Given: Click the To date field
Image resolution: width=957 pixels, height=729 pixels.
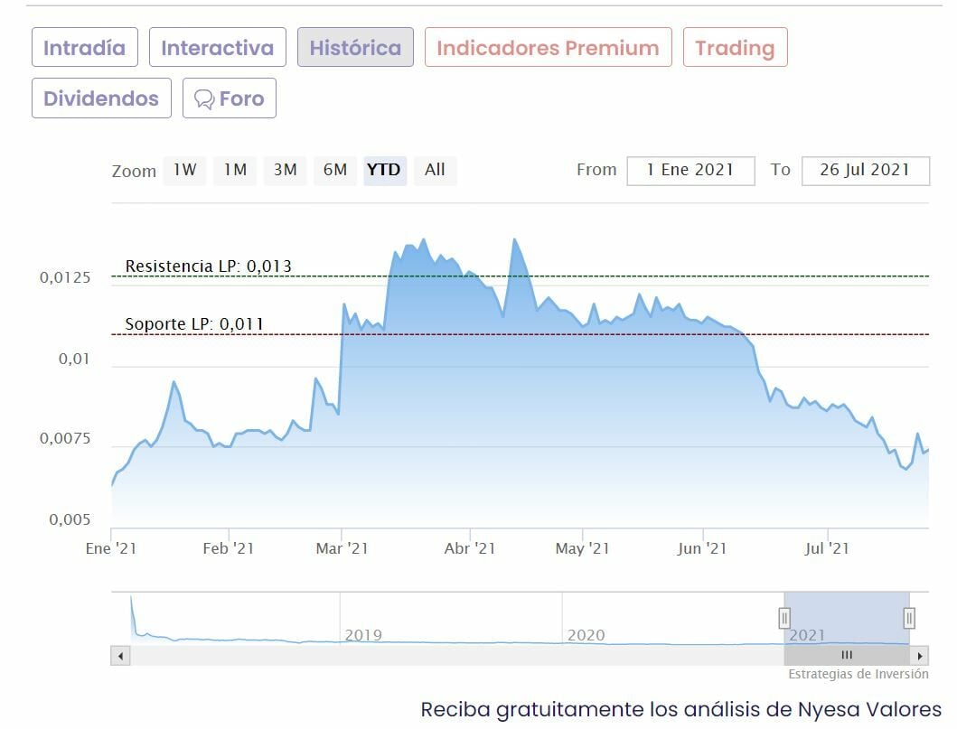Looking at the screenshot, I should [x=865, y=170].
